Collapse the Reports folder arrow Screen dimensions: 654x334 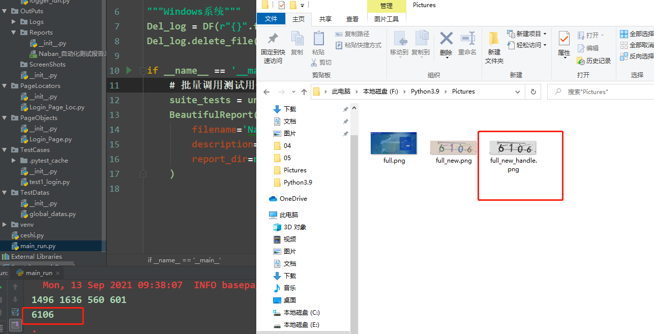click(x=14, y=33)
